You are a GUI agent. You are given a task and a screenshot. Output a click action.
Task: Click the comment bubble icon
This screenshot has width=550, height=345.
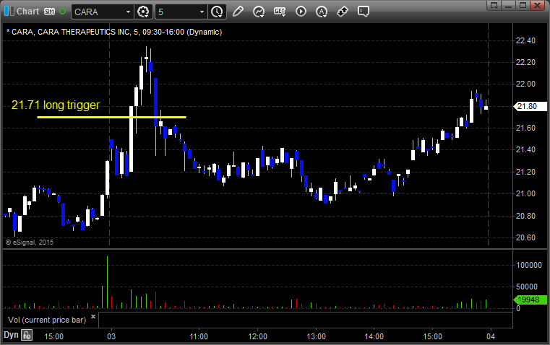click(x=363, y=12)
